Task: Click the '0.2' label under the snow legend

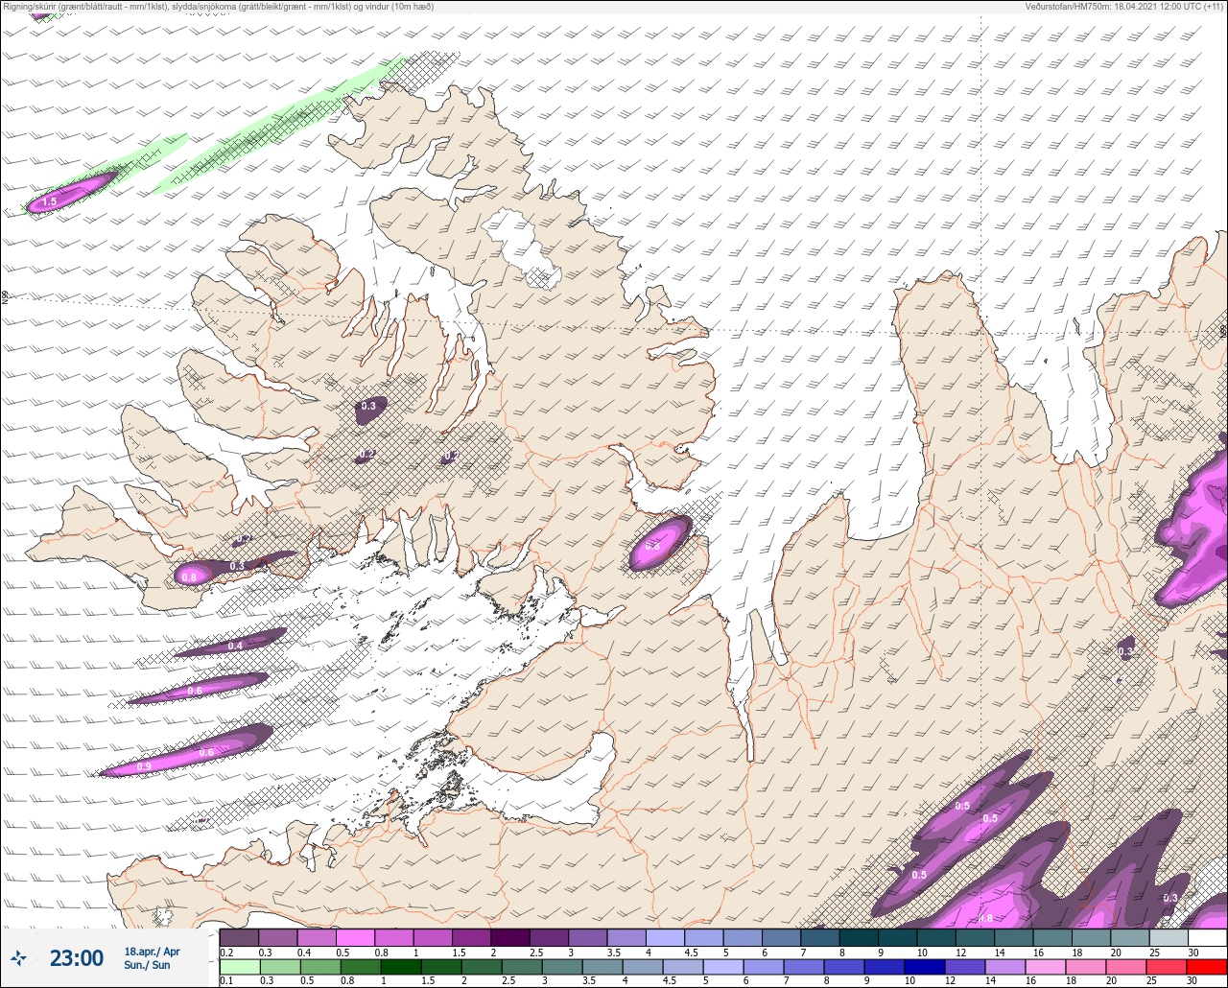Action: coord(226,952)
